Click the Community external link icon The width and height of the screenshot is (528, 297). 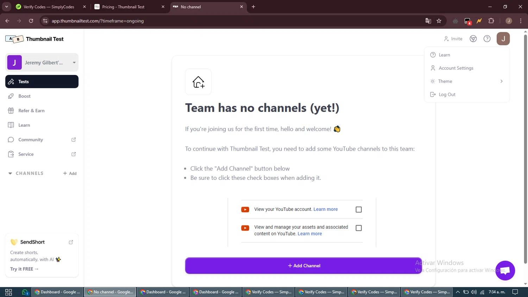point(74,140)
